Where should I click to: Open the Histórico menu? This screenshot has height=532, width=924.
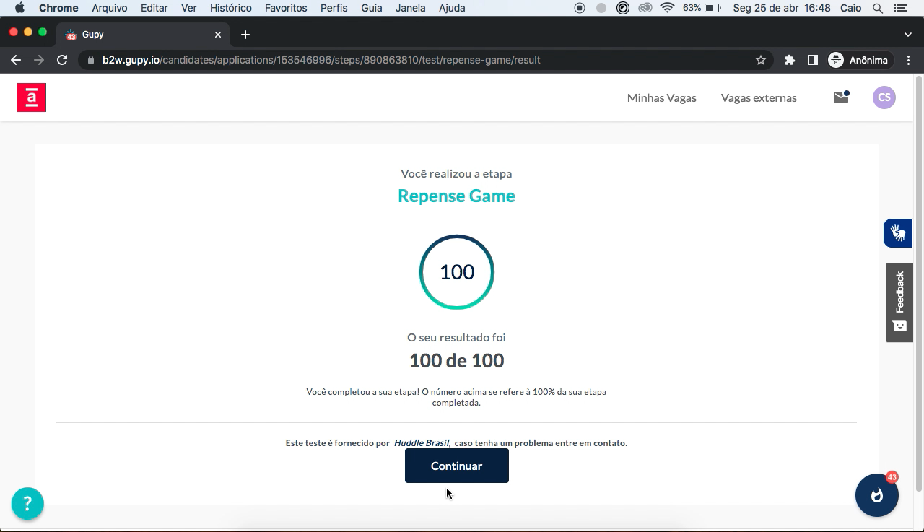click(230, 8)
